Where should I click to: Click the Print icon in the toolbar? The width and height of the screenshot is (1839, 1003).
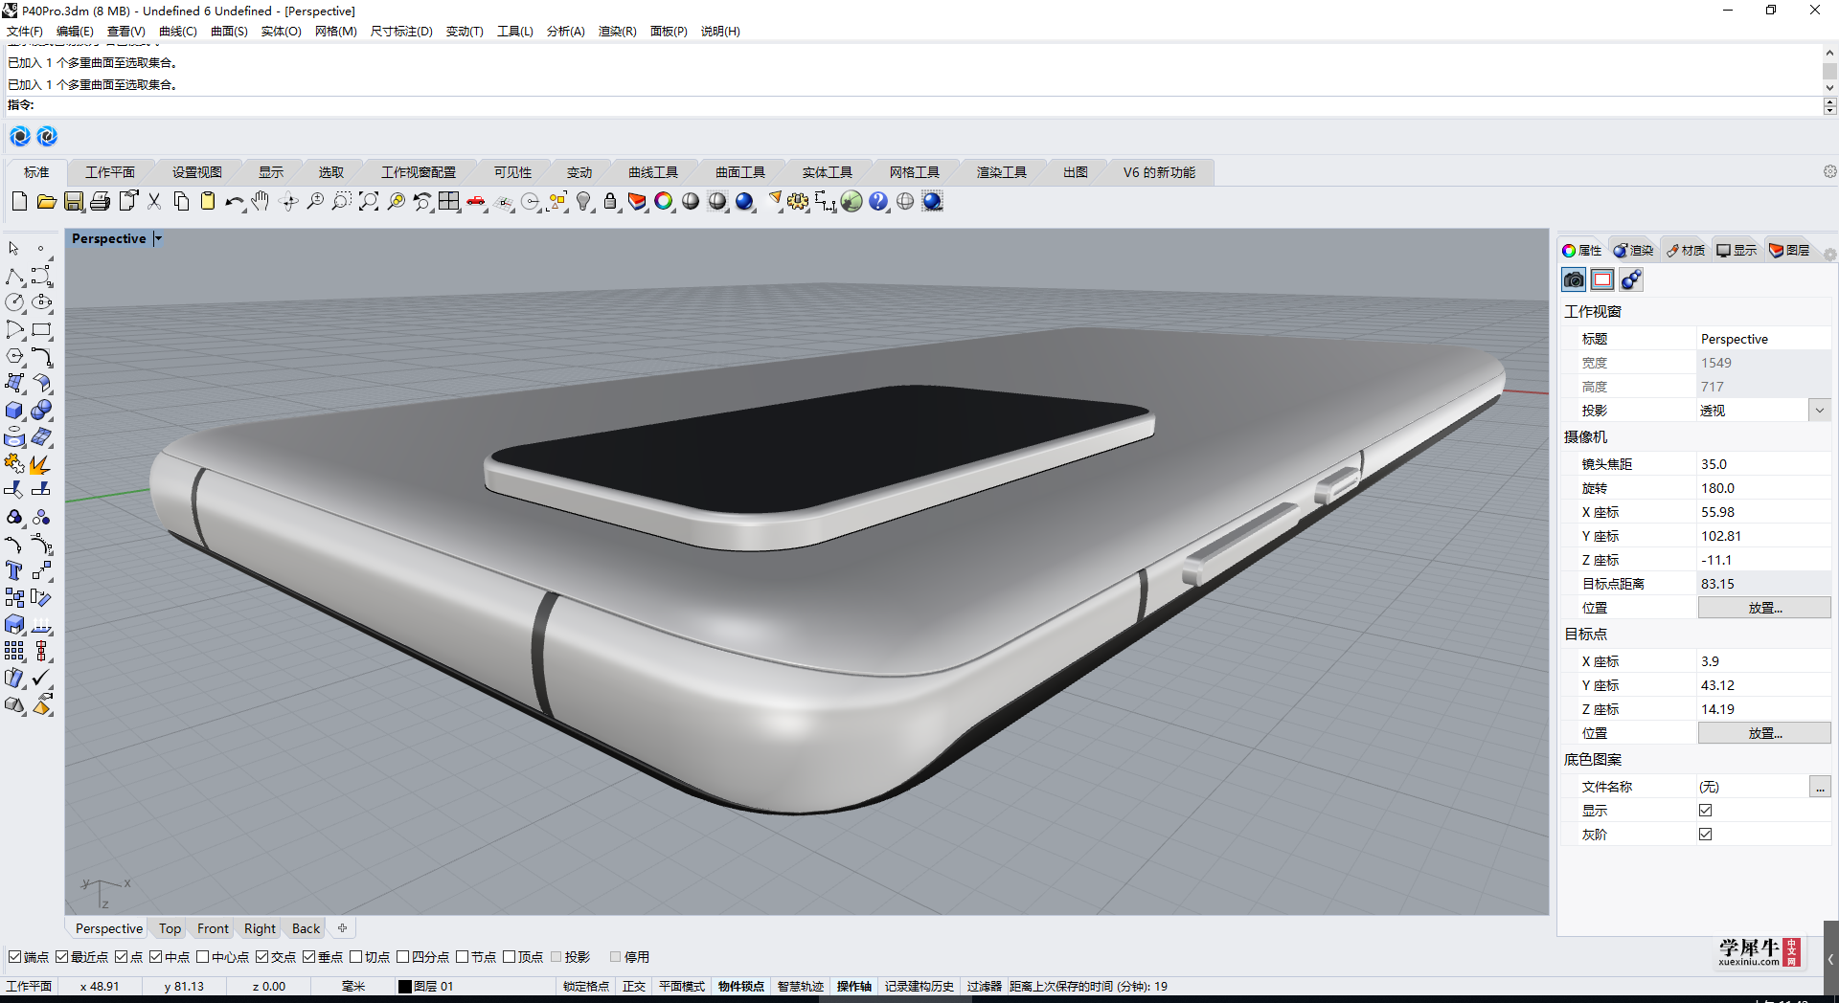(x=100, y=201)
